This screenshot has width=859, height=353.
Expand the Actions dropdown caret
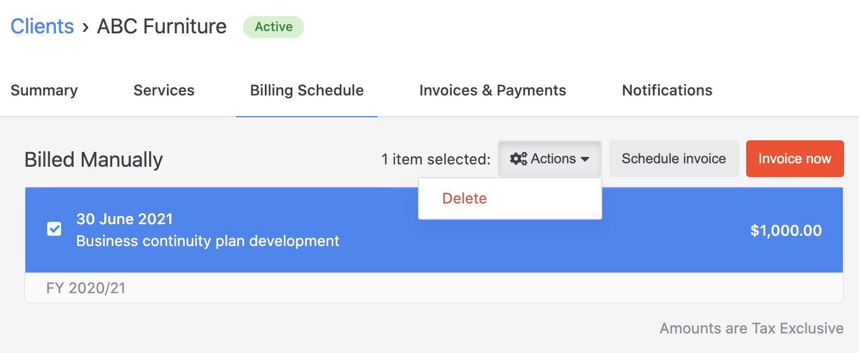click(x=585, y=159)
